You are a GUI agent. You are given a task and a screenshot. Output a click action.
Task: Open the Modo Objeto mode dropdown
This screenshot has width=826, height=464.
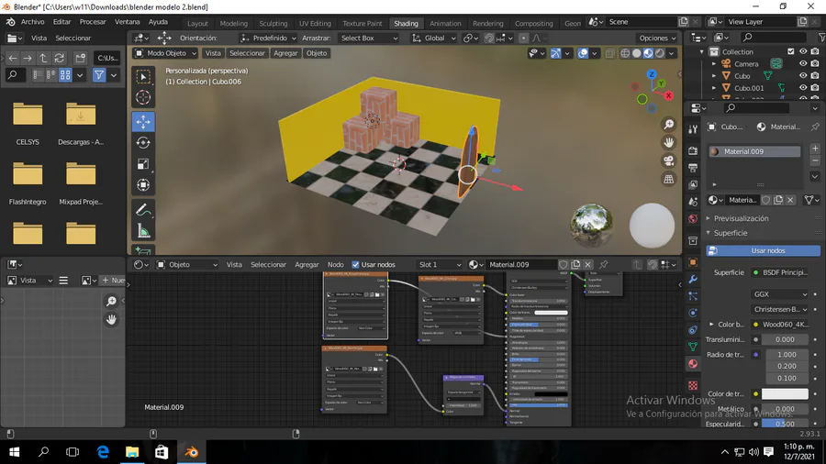click(x=165, y=53)
